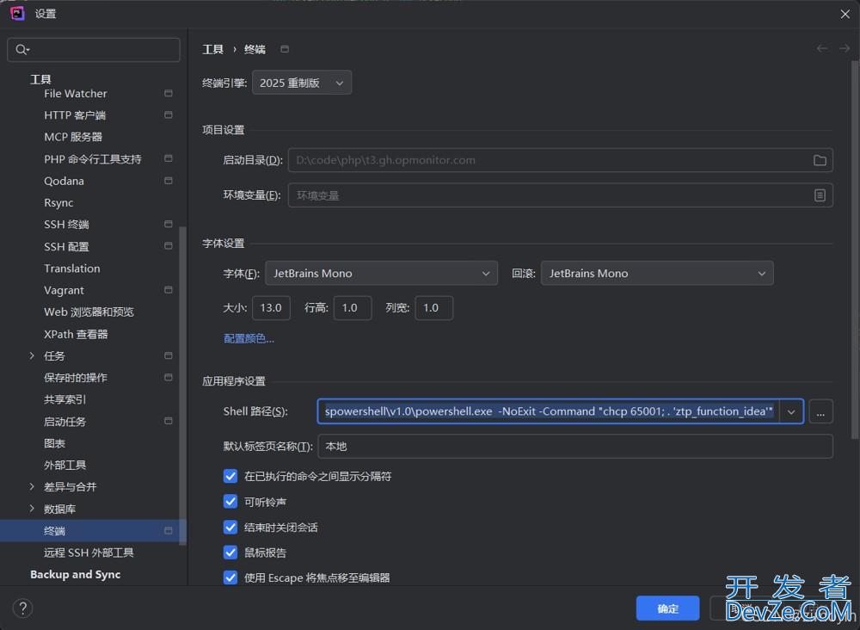Open Shell 路径 history dropdown arrow
The height and width of the screenshot is (630, 860).
coord(791,411)
